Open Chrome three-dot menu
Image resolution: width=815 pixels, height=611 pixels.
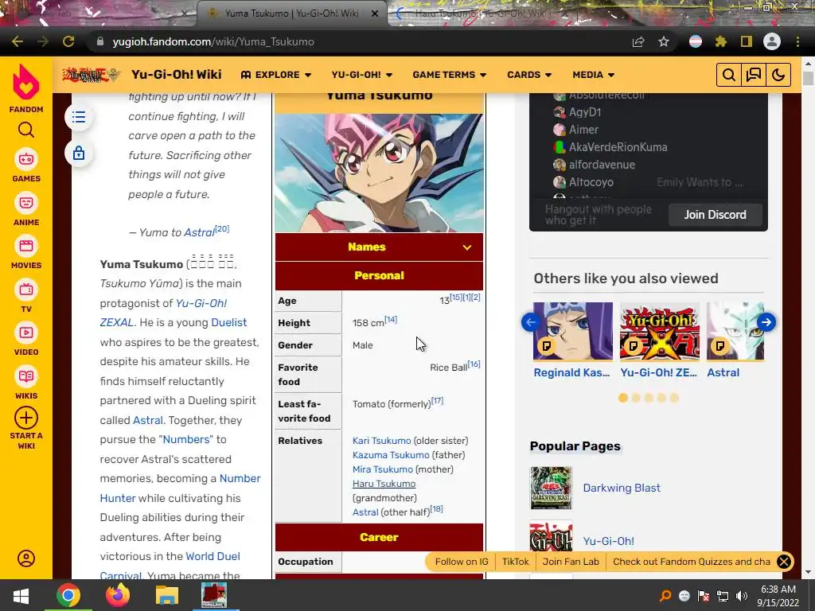(797, 41)
